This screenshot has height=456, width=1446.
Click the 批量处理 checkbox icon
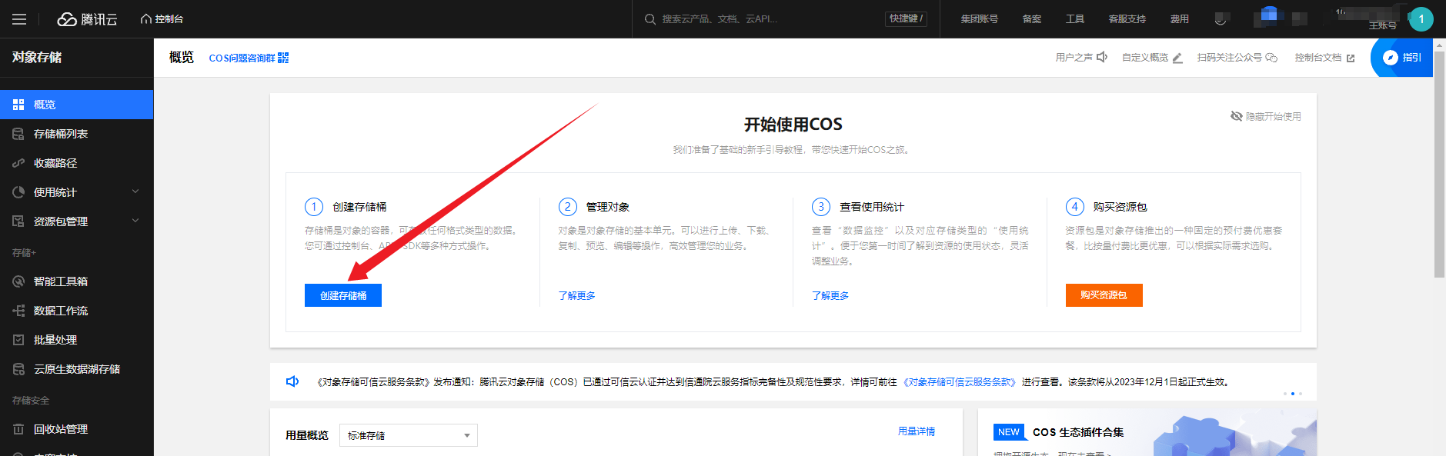(18, 340)
